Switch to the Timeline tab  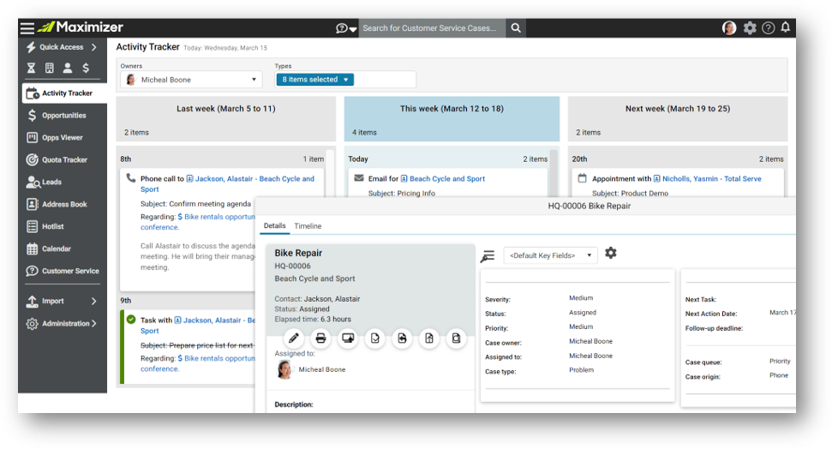pyautogui.click(x=308, y=226)
